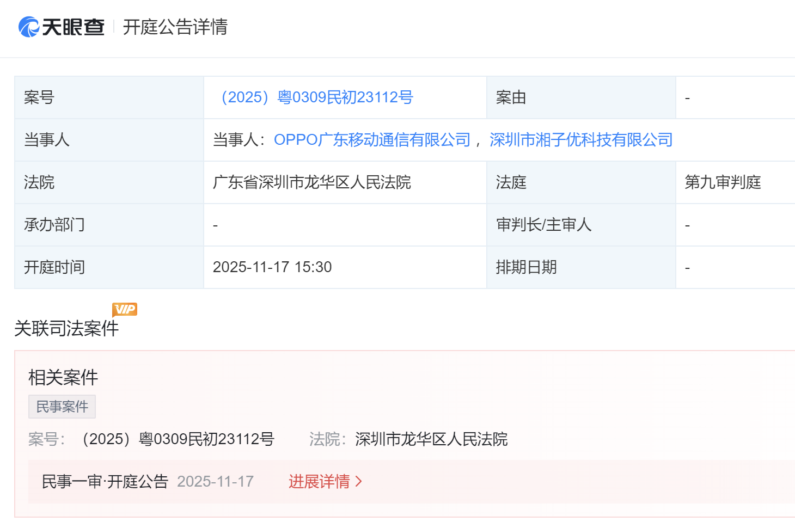Click the 民事案件 tag
The width and height of the screenshot is (795, 528).
pos(62,407)
